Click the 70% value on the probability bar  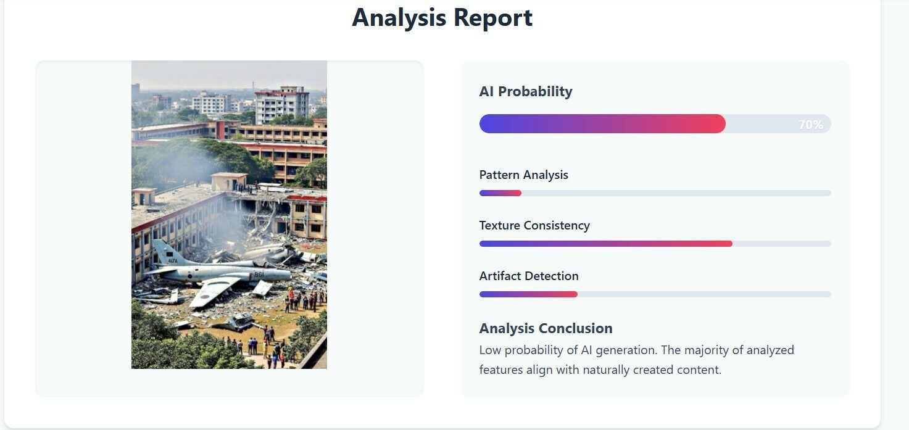tap(810, 125)
